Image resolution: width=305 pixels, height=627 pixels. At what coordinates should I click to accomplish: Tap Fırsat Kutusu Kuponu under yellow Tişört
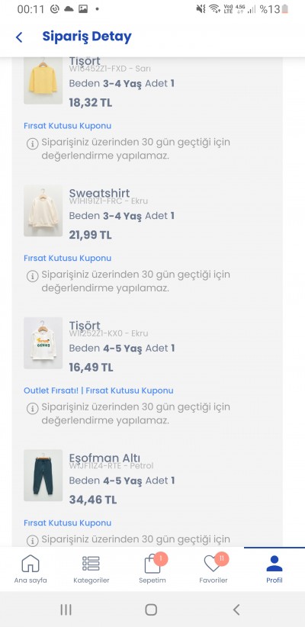coord(68,126)
